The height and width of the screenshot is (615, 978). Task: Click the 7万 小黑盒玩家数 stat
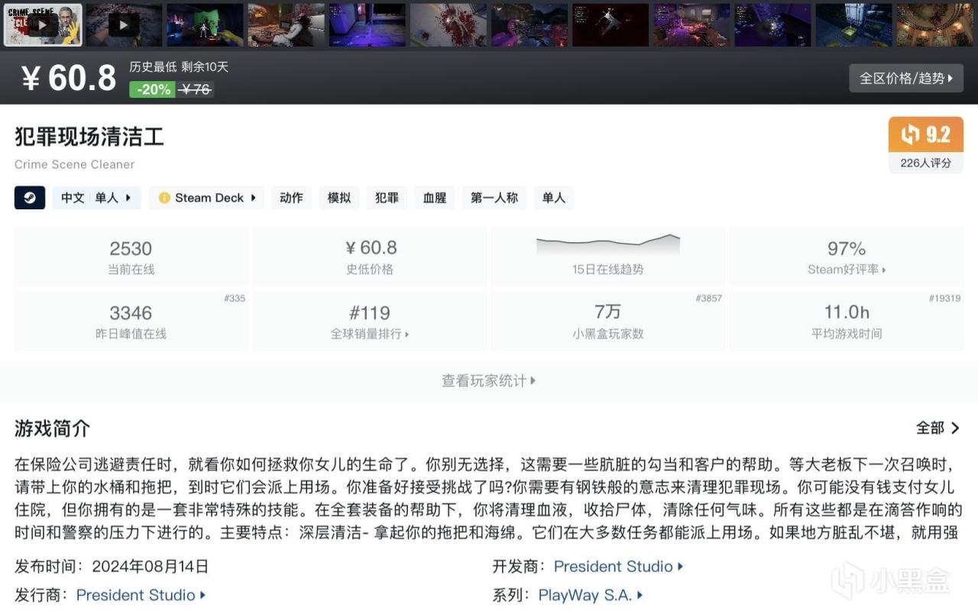click(608, 321)
